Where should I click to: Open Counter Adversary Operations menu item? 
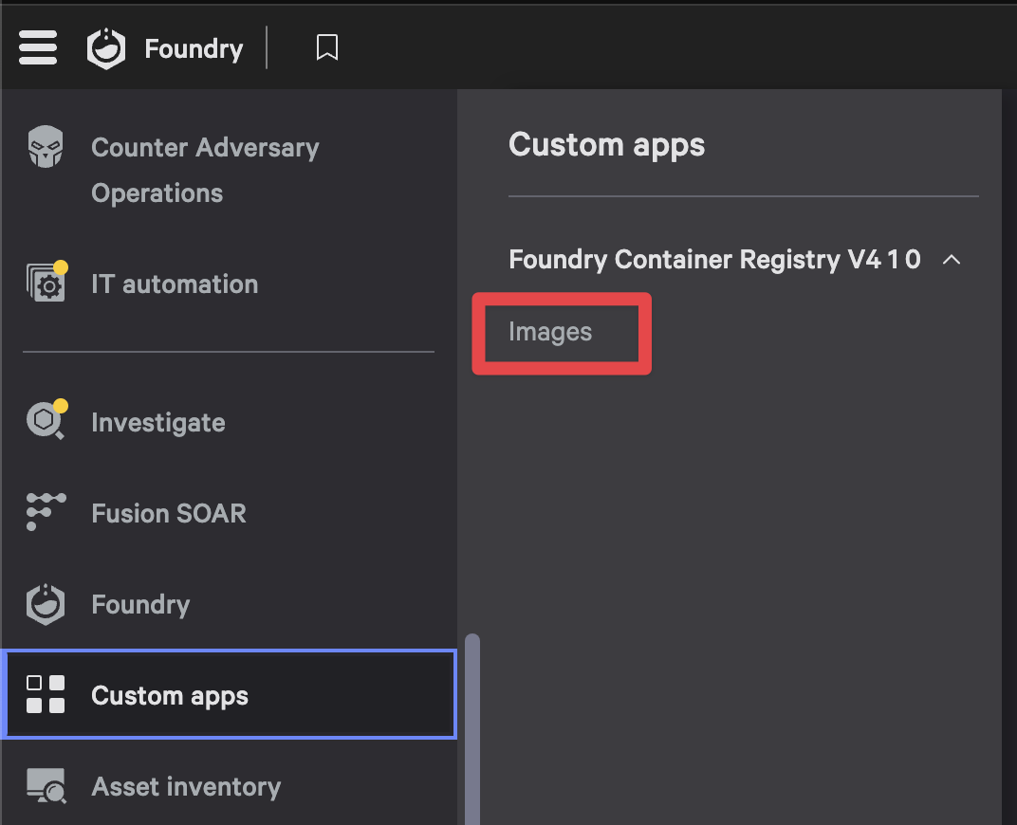pos(205,170)
